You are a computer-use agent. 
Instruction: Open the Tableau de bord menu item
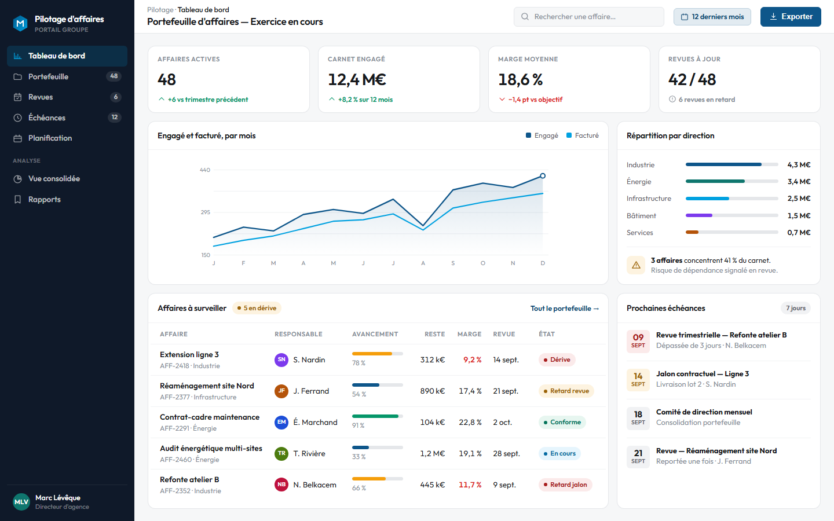click(67, 56)
